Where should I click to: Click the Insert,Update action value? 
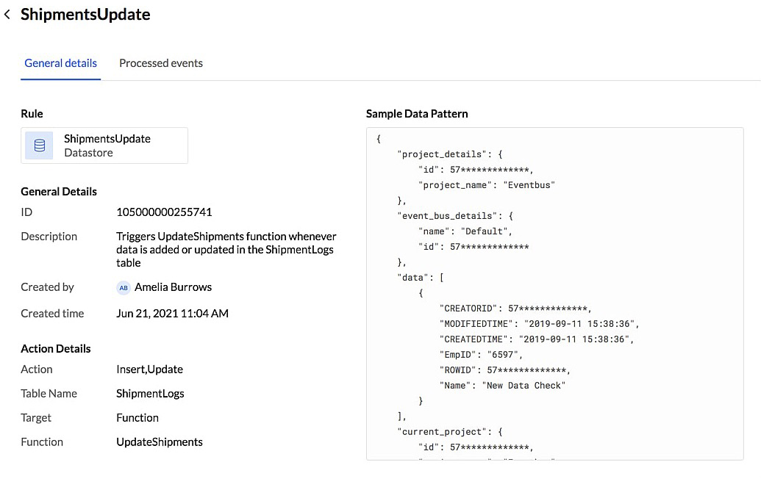click(x=149, y=370)
